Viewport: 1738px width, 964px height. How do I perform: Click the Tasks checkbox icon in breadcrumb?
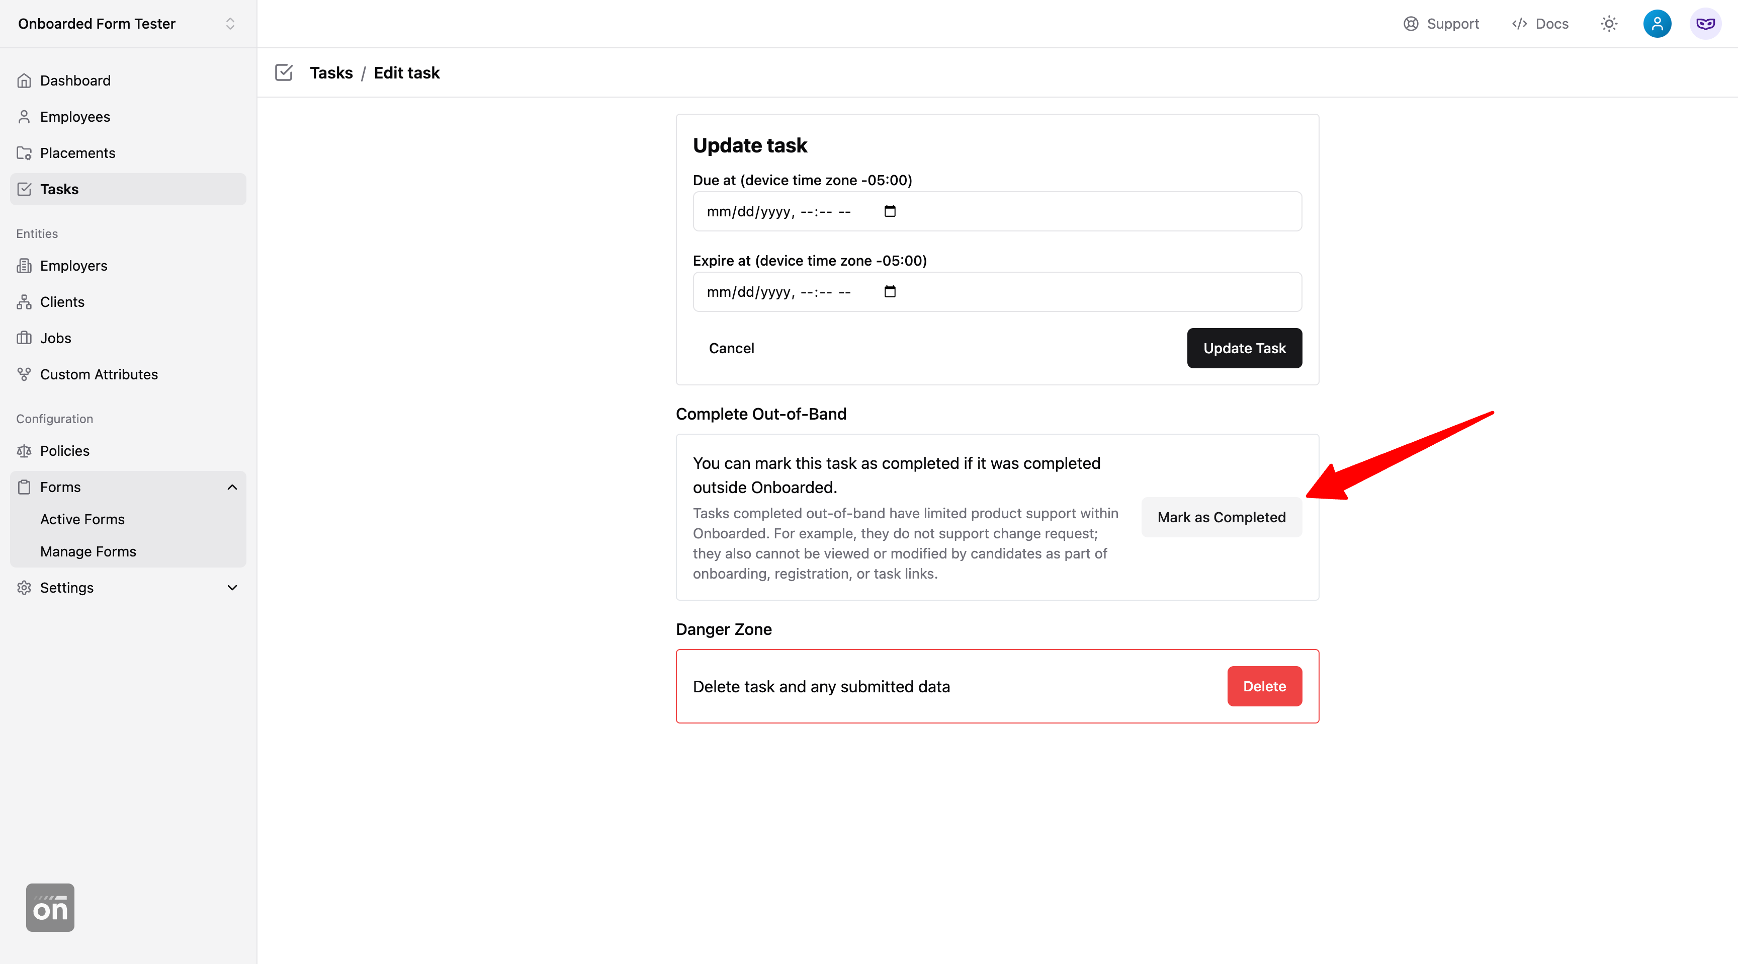284,72
